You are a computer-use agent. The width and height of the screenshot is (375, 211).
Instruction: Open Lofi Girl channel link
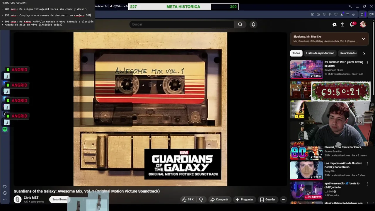click(328, 192)
